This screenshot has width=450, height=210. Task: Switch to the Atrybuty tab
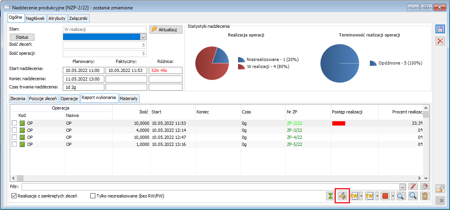pos(57,18)
